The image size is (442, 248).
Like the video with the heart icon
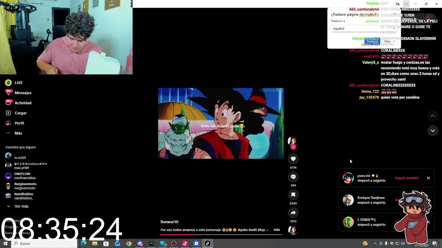coord(293,159)
